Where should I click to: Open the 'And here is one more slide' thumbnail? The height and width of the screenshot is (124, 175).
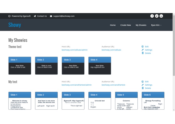coord(46,101)
